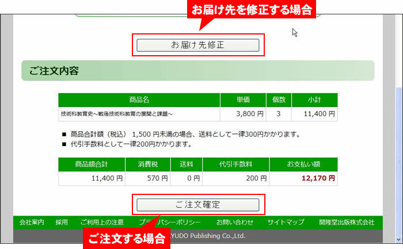This screenshot has width=403, height=249.
Task: Click the vertical scrollbar thumb
Action: click(x=398, y=160)
